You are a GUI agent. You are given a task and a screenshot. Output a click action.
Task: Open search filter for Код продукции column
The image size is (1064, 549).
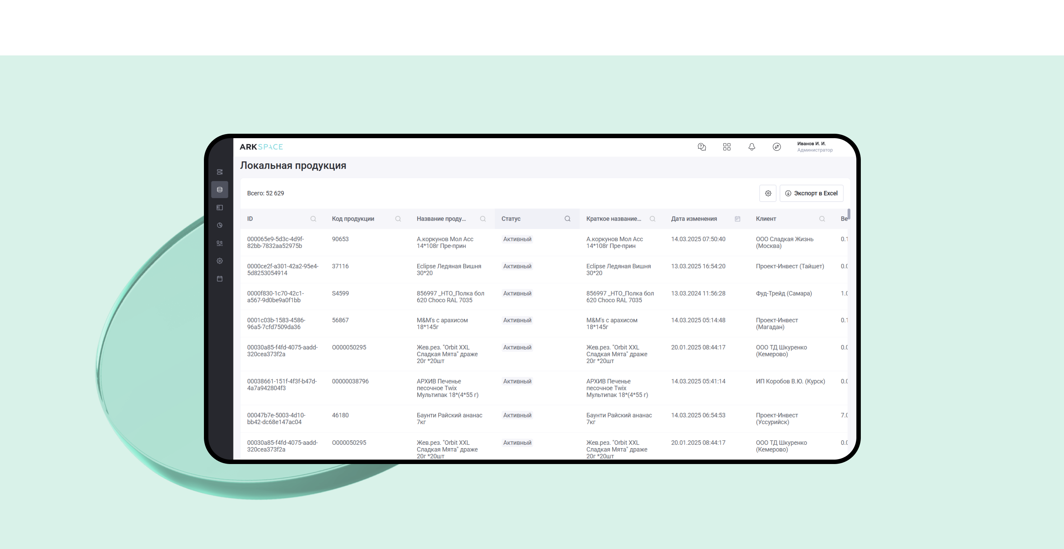[398, 219]
